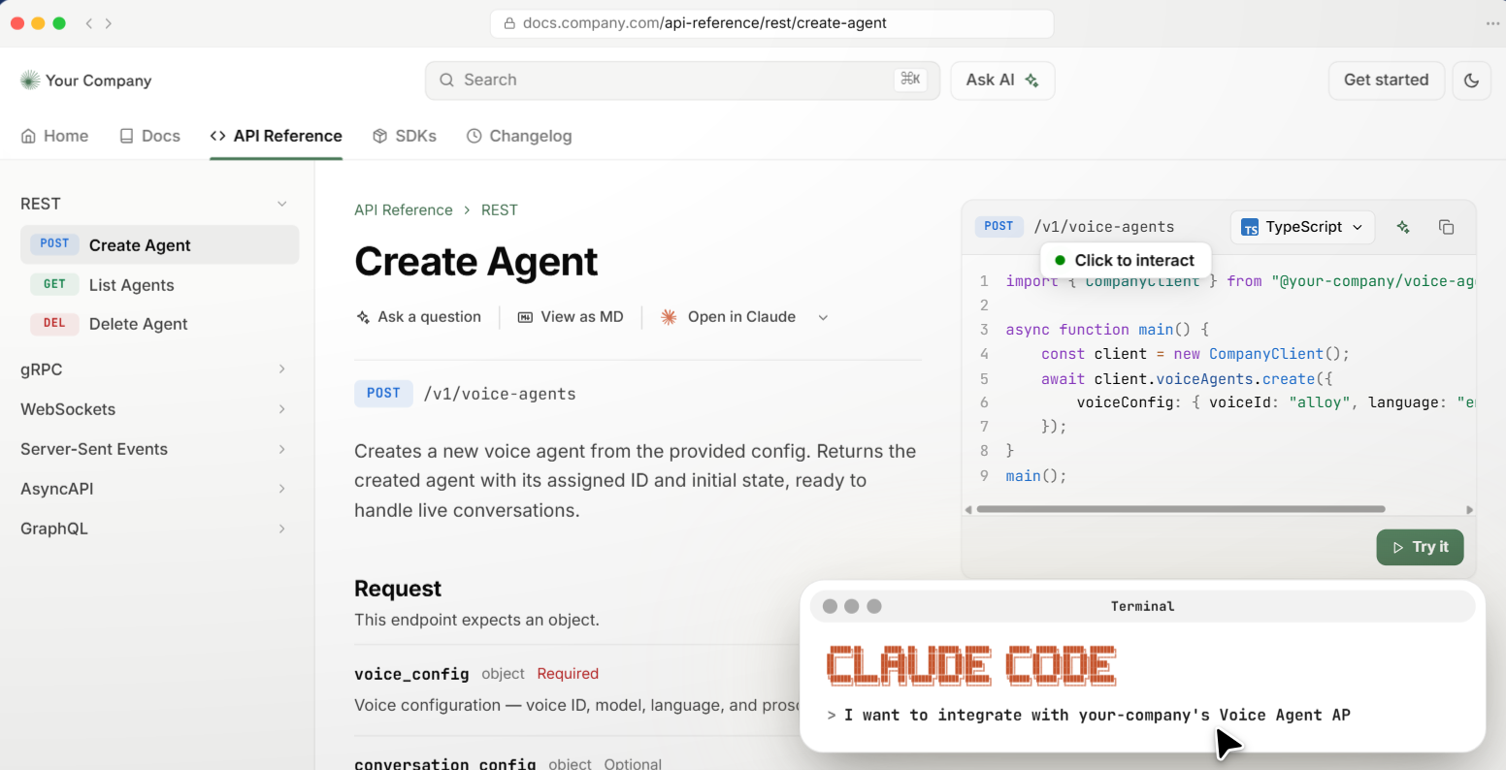This screenshot has width=1506, height=770.
Task: Run the request with Try it
Action: pyautogui.click(x=1420, y=548)
